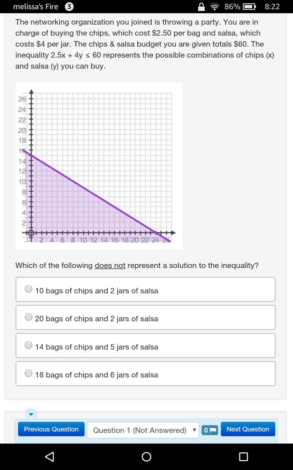Tap the melissa's Fire device name
Screen dimensions: 293x470
[36, 7]
